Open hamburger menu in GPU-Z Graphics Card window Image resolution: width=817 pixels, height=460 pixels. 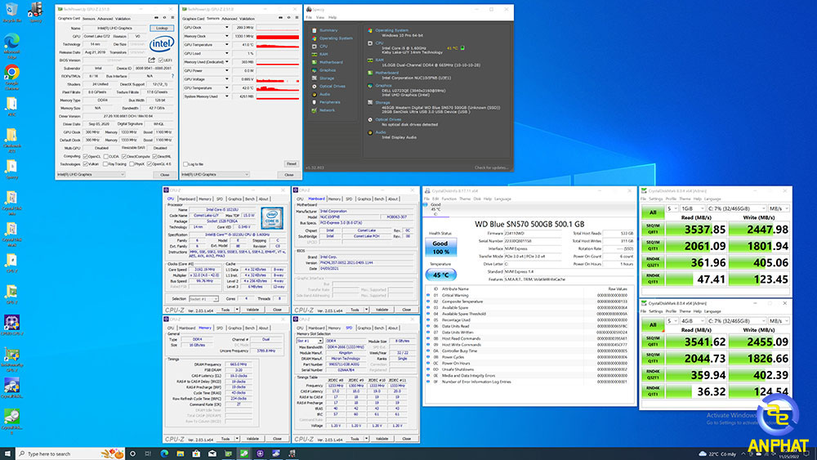[172, 18]
